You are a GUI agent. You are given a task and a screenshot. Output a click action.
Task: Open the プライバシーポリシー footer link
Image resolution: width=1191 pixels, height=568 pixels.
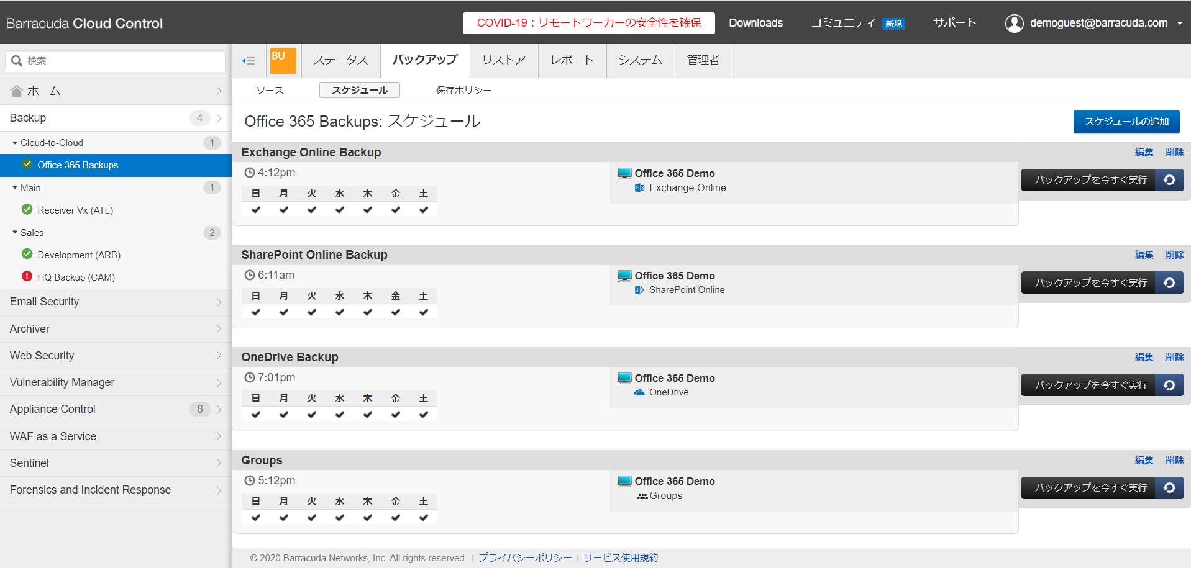[x=525, y=558]
